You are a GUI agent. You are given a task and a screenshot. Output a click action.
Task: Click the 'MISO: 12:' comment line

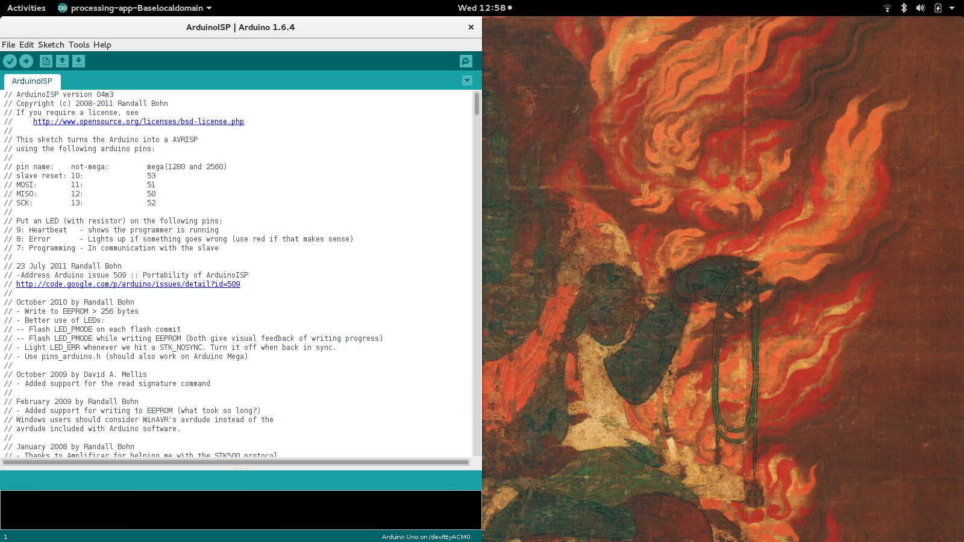(x=80, y=194)
